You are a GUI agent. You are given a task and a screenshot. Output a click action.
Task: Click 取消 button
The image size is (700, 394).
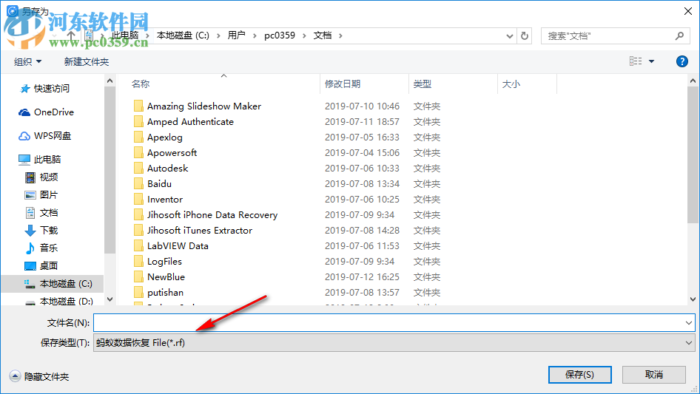654,375
